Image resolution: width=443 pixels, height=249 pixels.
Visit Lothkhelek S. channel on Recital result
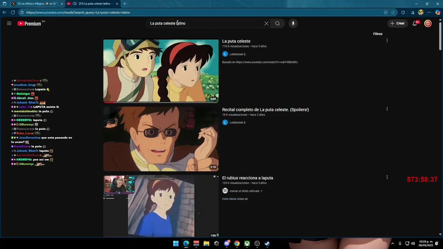tap(238, 122)
